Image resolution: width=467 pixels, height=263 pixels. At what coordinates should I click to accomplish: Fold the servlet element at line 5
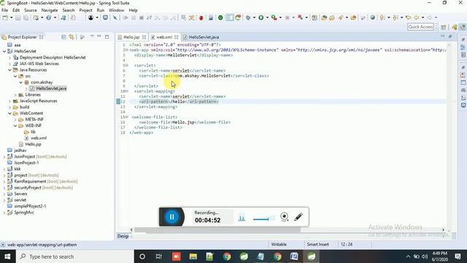coord(127,65)
